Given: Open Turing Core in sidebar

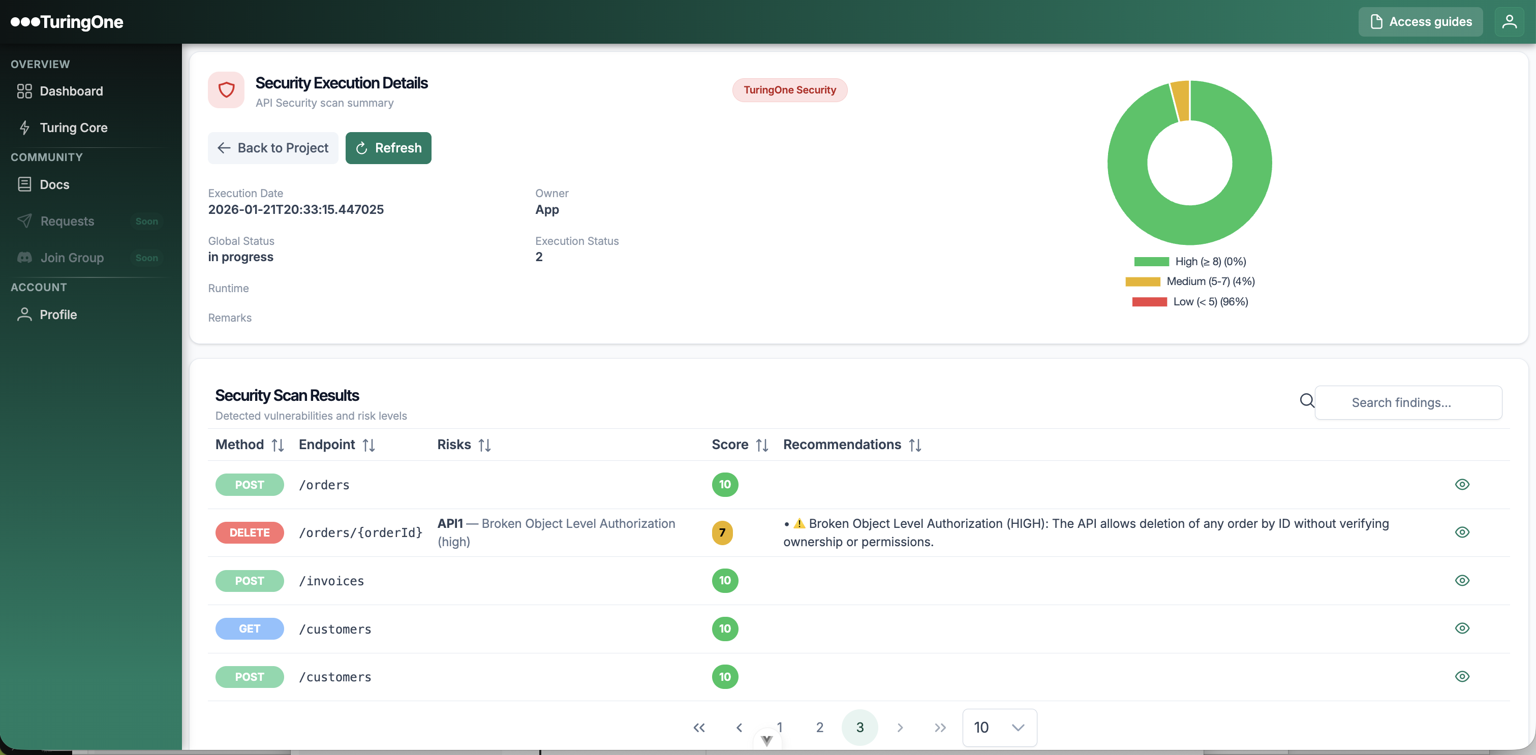Looking at the screenshot, I should (73, 128).
